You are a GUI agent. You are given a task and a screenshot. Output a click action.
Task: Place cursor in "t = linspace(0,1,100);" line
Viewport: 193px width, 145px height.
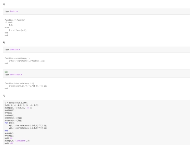(x=16, y=103)
